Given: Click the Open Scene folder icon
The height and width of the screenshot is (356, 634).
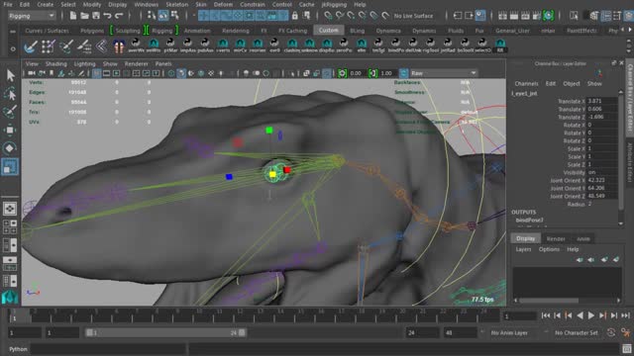Looking at the screenshot, I should pos(84,16).
